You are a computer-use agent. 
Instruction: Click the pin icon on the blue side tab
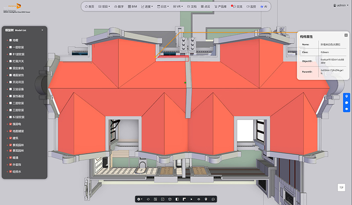[347, 96]
